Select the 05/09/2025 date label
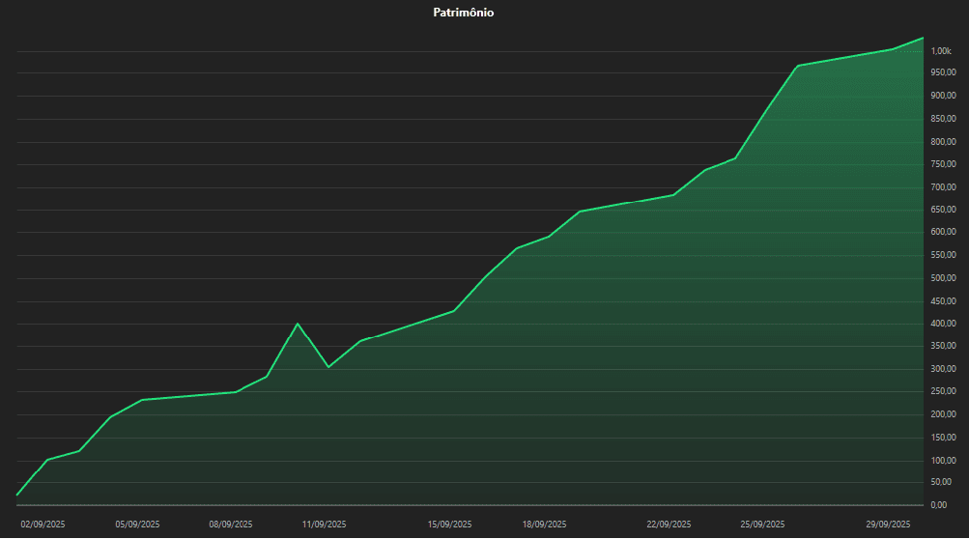The height and width of the screenshot is (539, 969). 137,525
